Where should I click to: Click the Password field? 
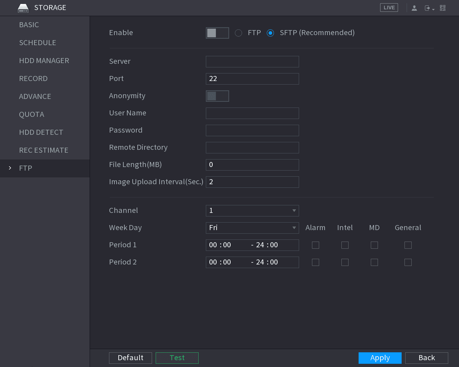click(x=252, y=130)
